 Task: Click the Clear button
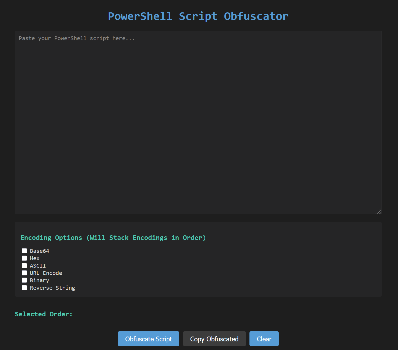264,339
